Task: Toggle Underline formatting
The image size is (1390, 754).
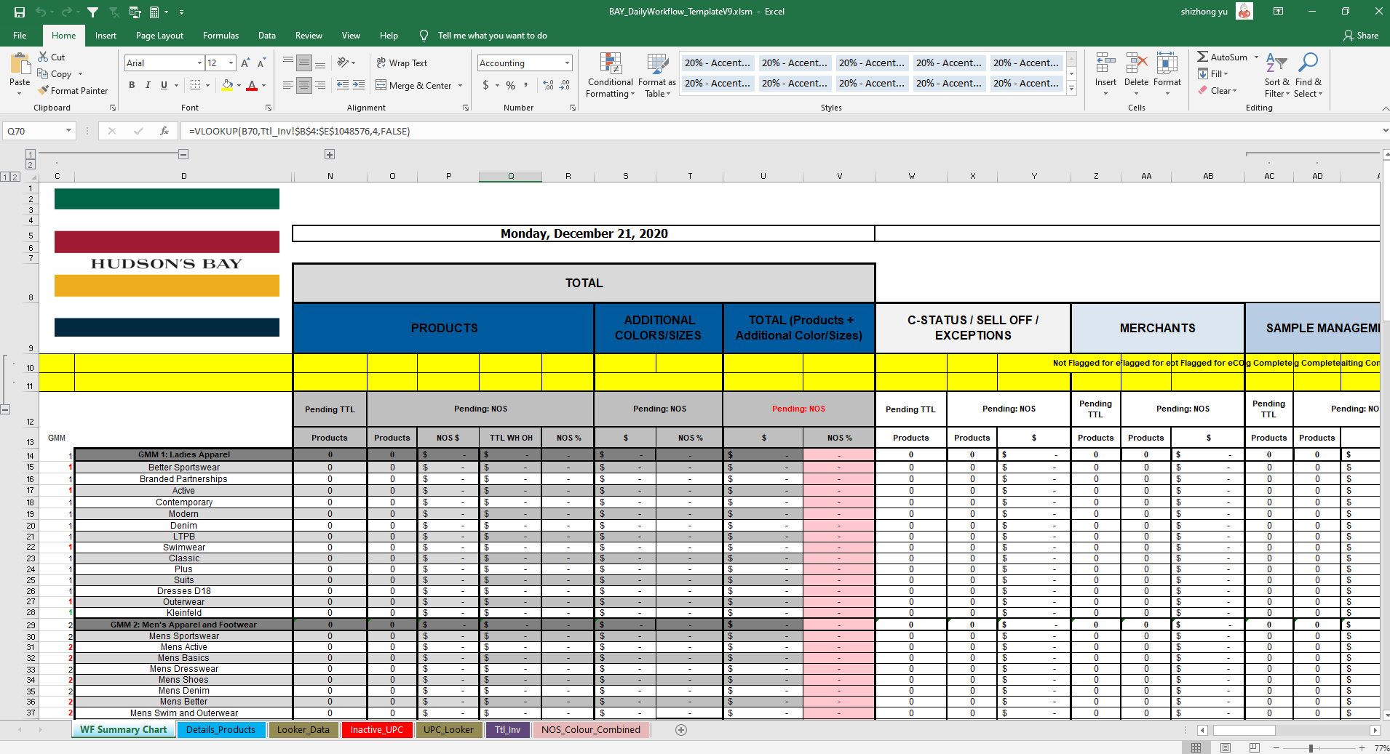Action: coord(164,85)
